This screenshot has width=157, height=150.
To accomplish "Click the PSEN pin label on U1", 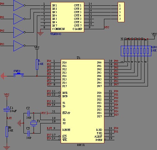I will pos(99,140).
